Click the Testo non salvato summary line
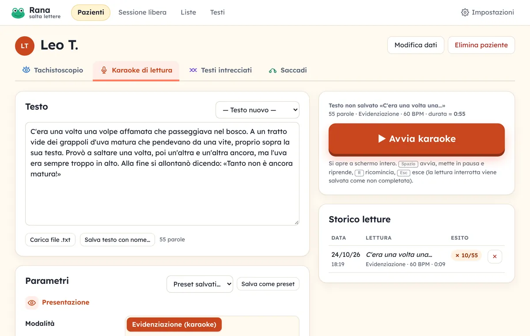The width and height of the screenshot is (530, 336). click(x=387, y=106)
